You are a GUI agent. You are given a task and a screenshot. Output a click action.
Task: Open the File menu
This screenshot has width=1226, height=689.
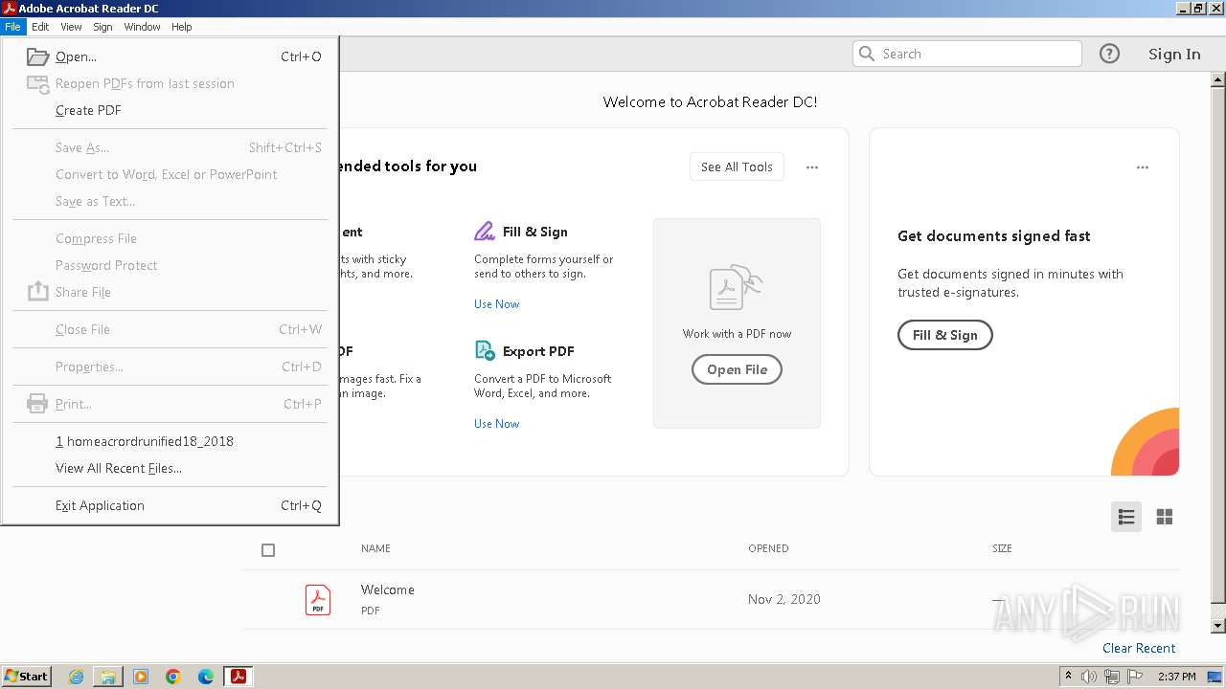click(x=12, y=27)
